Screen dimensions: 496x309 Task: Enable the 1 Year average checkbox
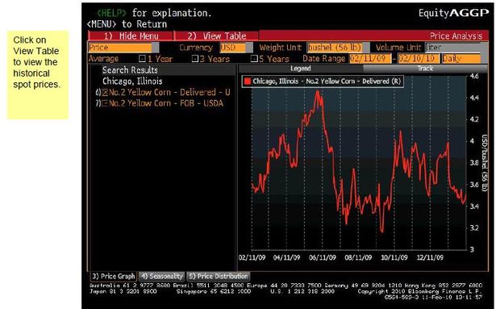pos(142,59)
